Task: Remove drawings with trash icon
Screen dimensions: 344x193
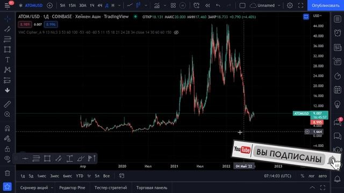Action: click(x=8, y=173)
